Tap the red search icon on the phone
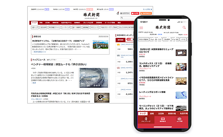 pos(184,28)
